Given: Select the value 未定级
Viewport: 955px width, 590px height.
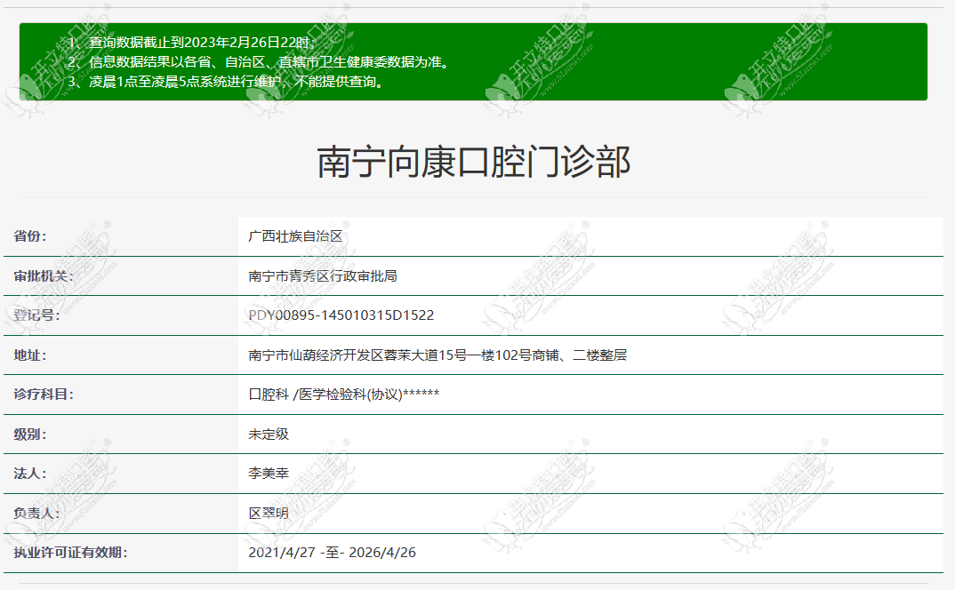Looking at the screenshot, I should click(269, 435).
